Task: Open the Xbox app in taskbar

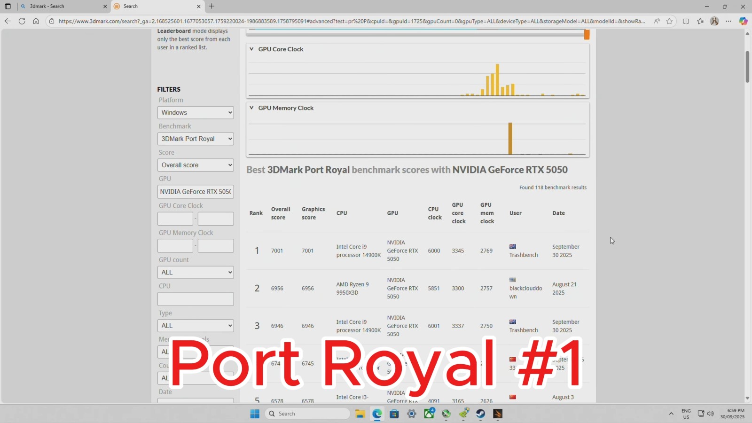Action: (x=429, y=414)
